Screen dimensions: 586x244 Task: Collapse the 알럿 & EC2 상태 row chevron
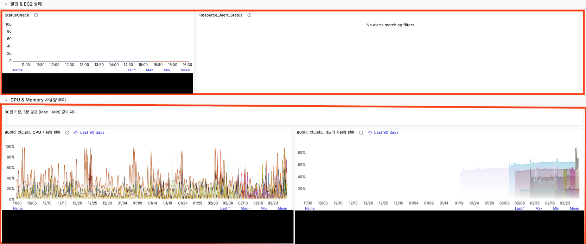coord(6,4)
